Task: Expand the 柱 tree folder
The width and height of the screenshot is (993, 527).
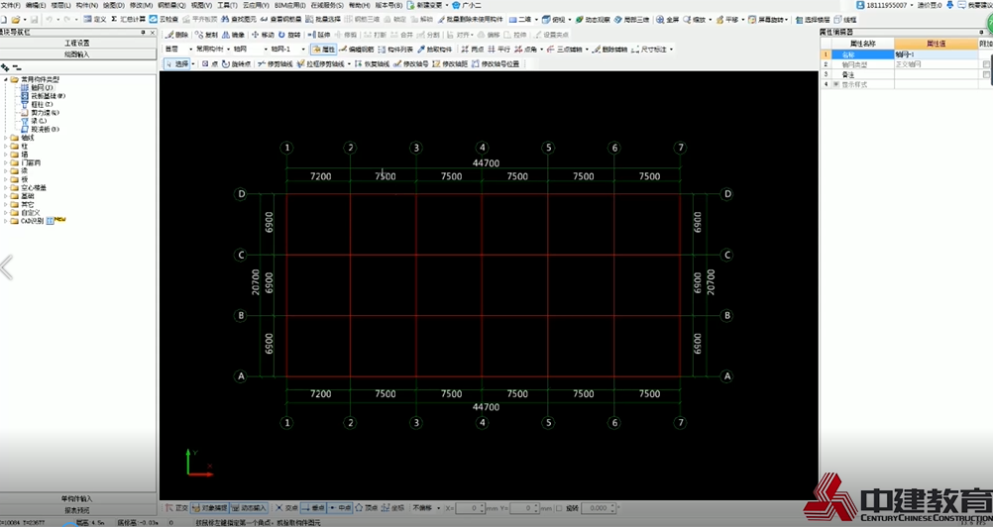Action: pyautogui.click(x=6, y=146)
